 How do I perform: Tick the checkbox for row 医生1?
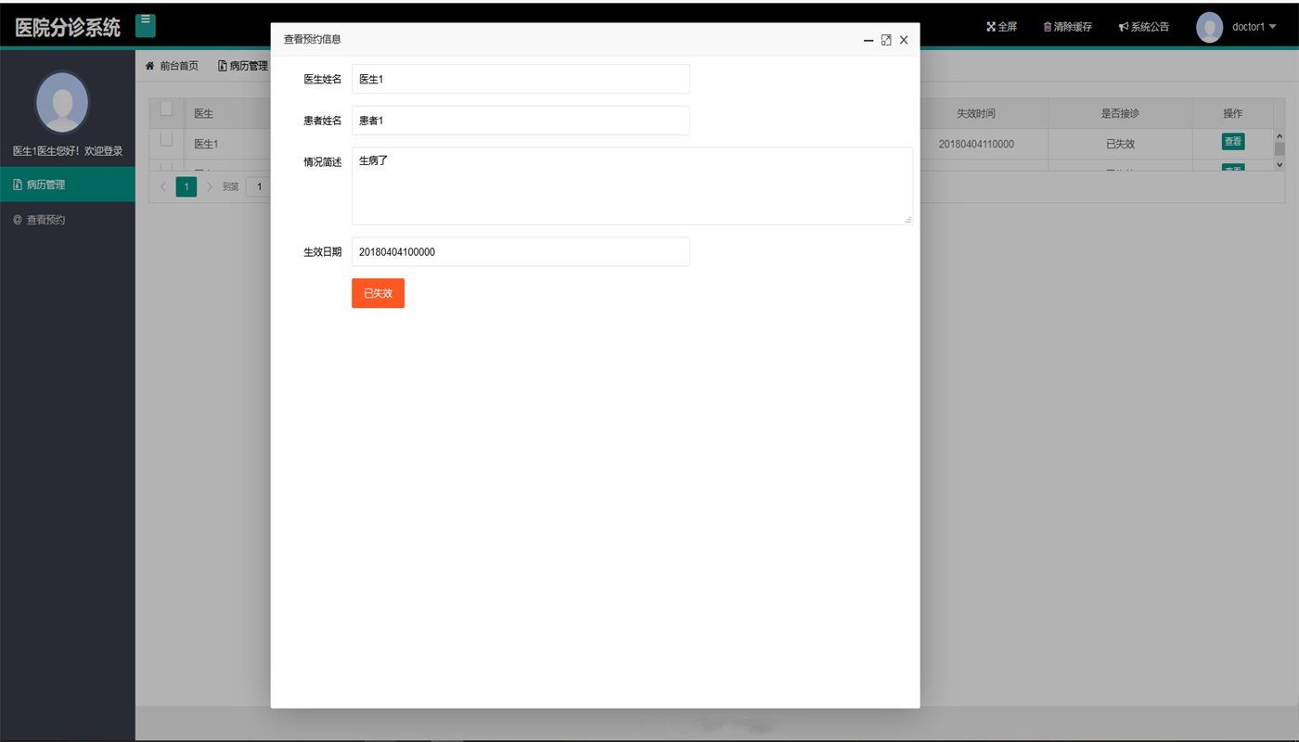(x=167, y=140)
